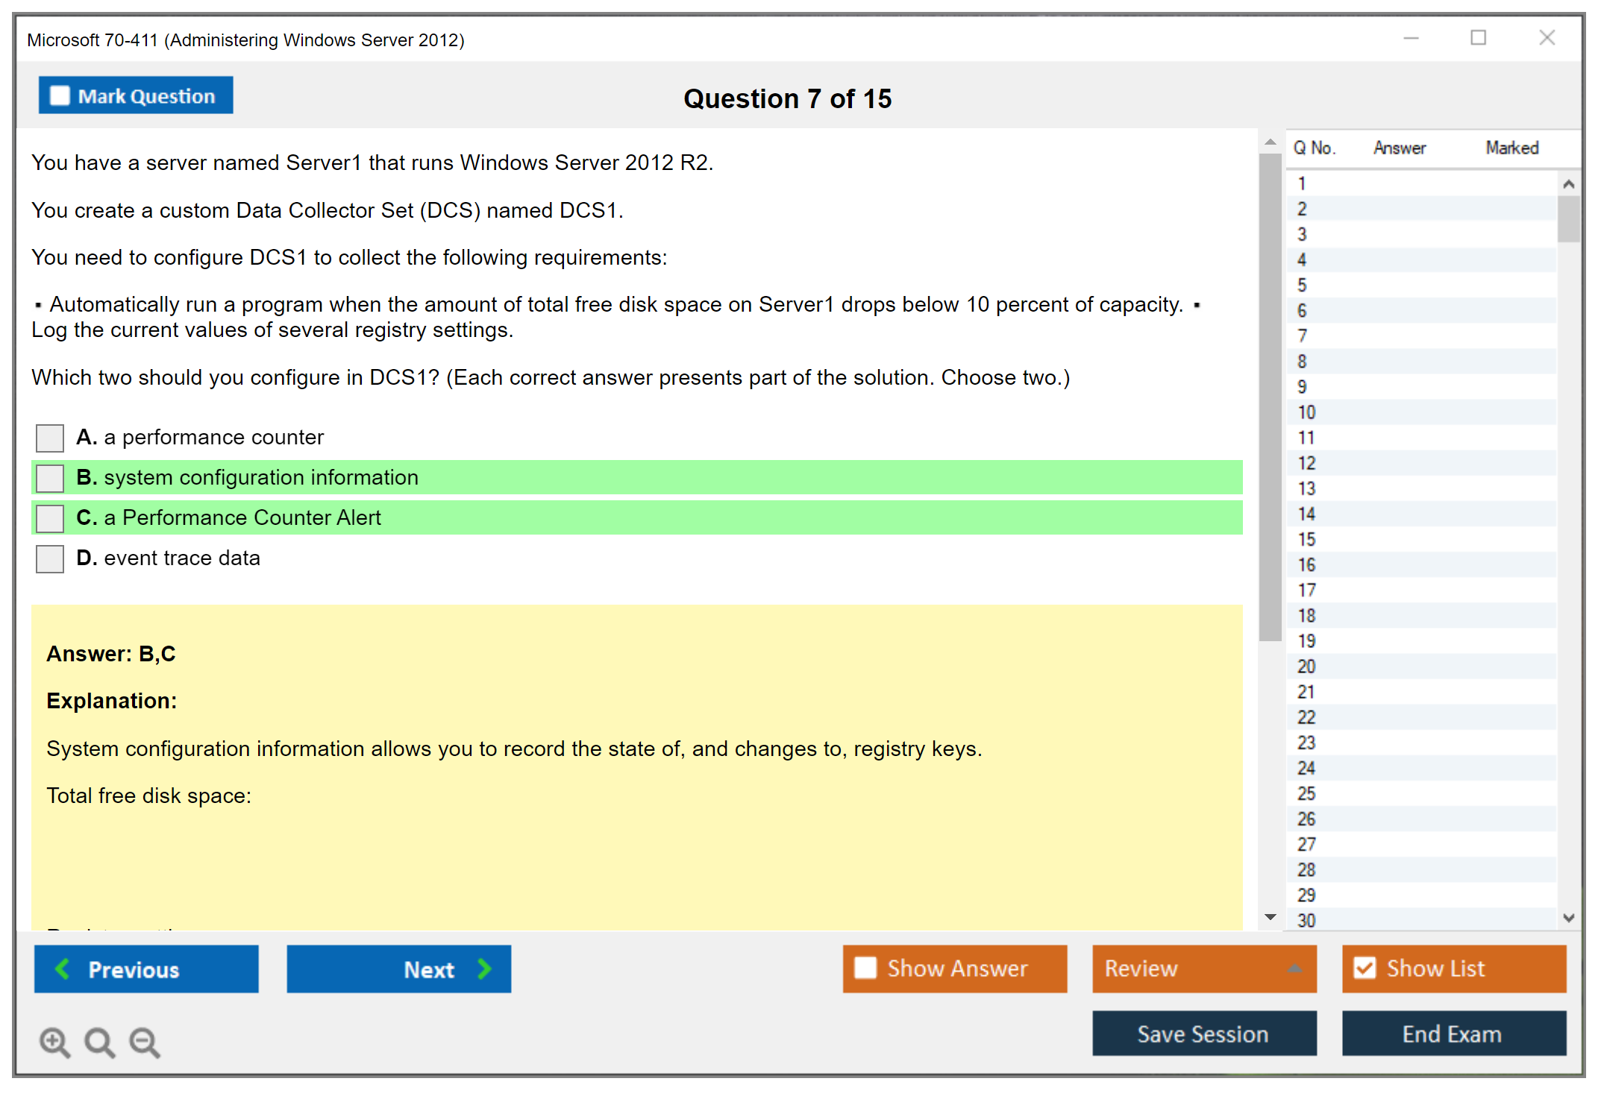Toggle the Show List checkbox button
Image resolution: width=1604 pixels, height=1096 pixels.
[x=1365, y=968]
